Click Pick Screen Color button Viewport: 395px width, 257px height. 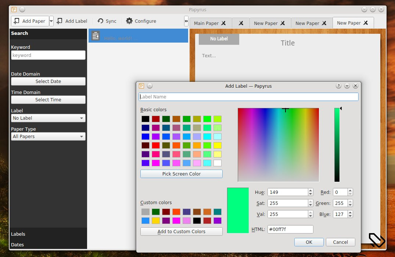[182, 174]
